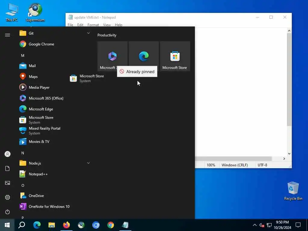Open Microsoft Edge from the taskbar

click(37, 225)
